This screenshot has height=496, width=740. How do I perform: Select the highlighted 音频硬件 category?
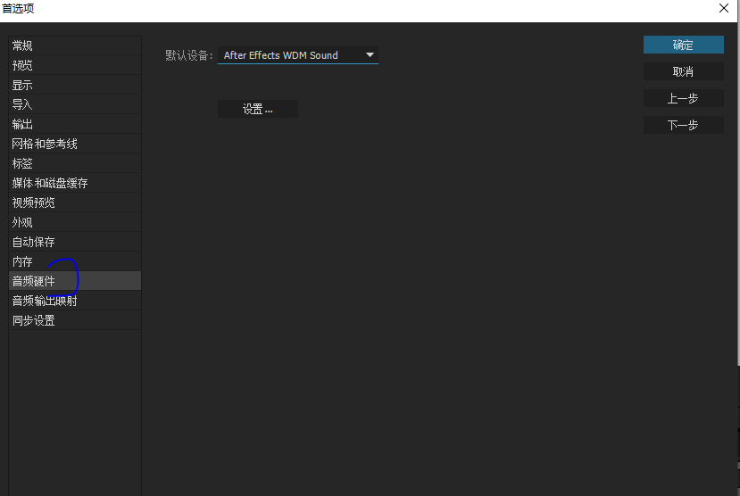pos(75,281)
